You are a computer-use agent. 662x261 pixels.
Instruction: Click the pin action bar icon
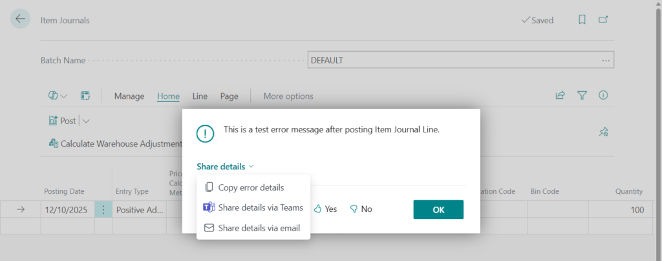coord(603,132)
